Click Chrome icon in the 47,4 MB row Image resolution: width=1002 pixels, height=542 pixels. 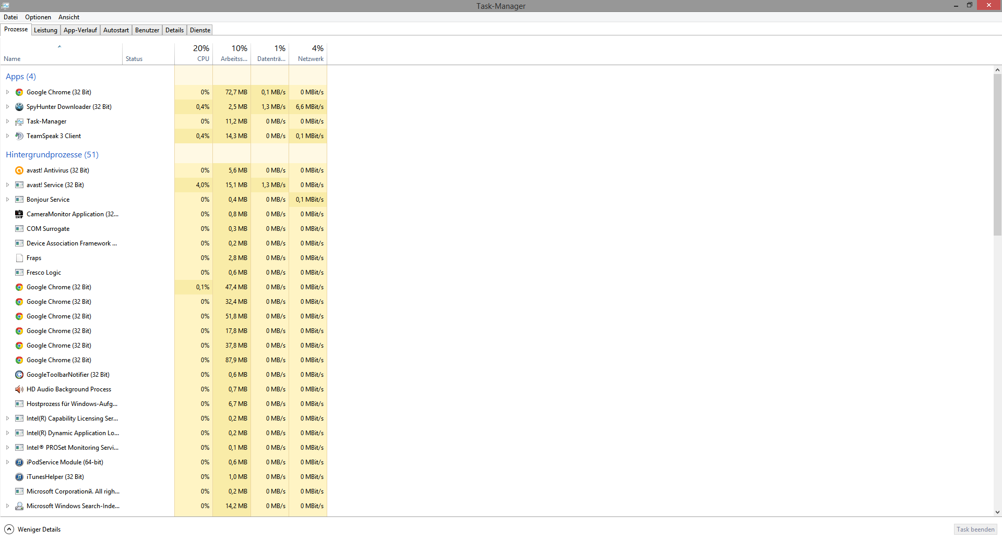[19, 287]
